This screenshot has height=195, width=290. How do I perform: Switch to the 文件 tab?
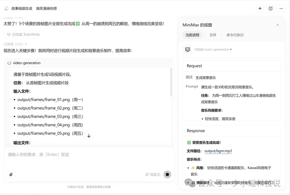[213, 35]
